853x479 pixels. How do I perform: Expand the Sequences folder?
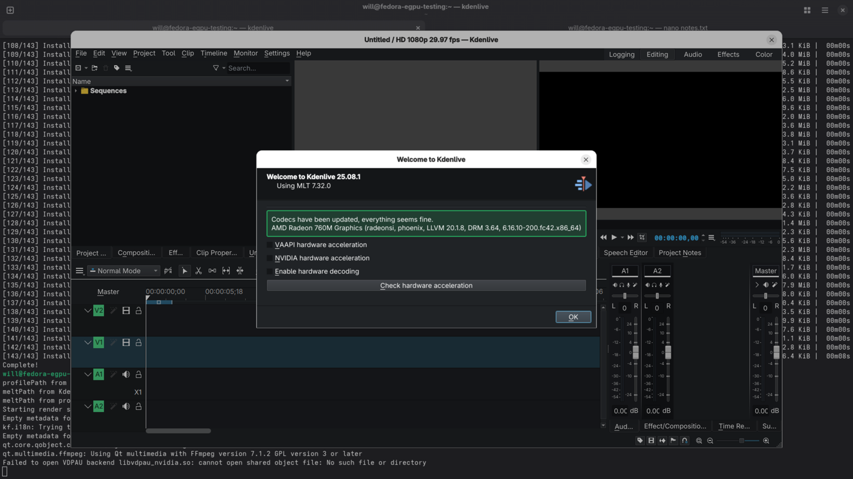point(76,91)
